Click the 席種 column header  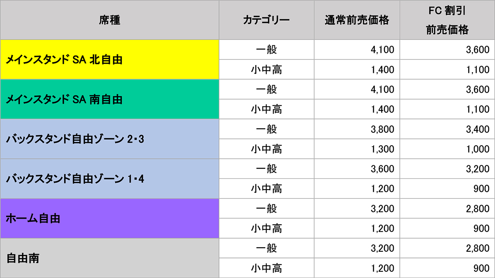pyautogui.click(x=109, y=20)
